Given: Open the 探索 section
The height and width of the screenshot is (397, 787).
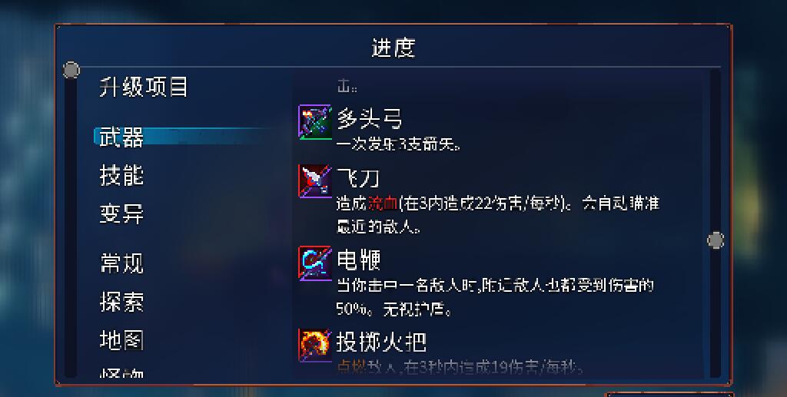Looking at the screenshot, I should click(x=121, y=302).
